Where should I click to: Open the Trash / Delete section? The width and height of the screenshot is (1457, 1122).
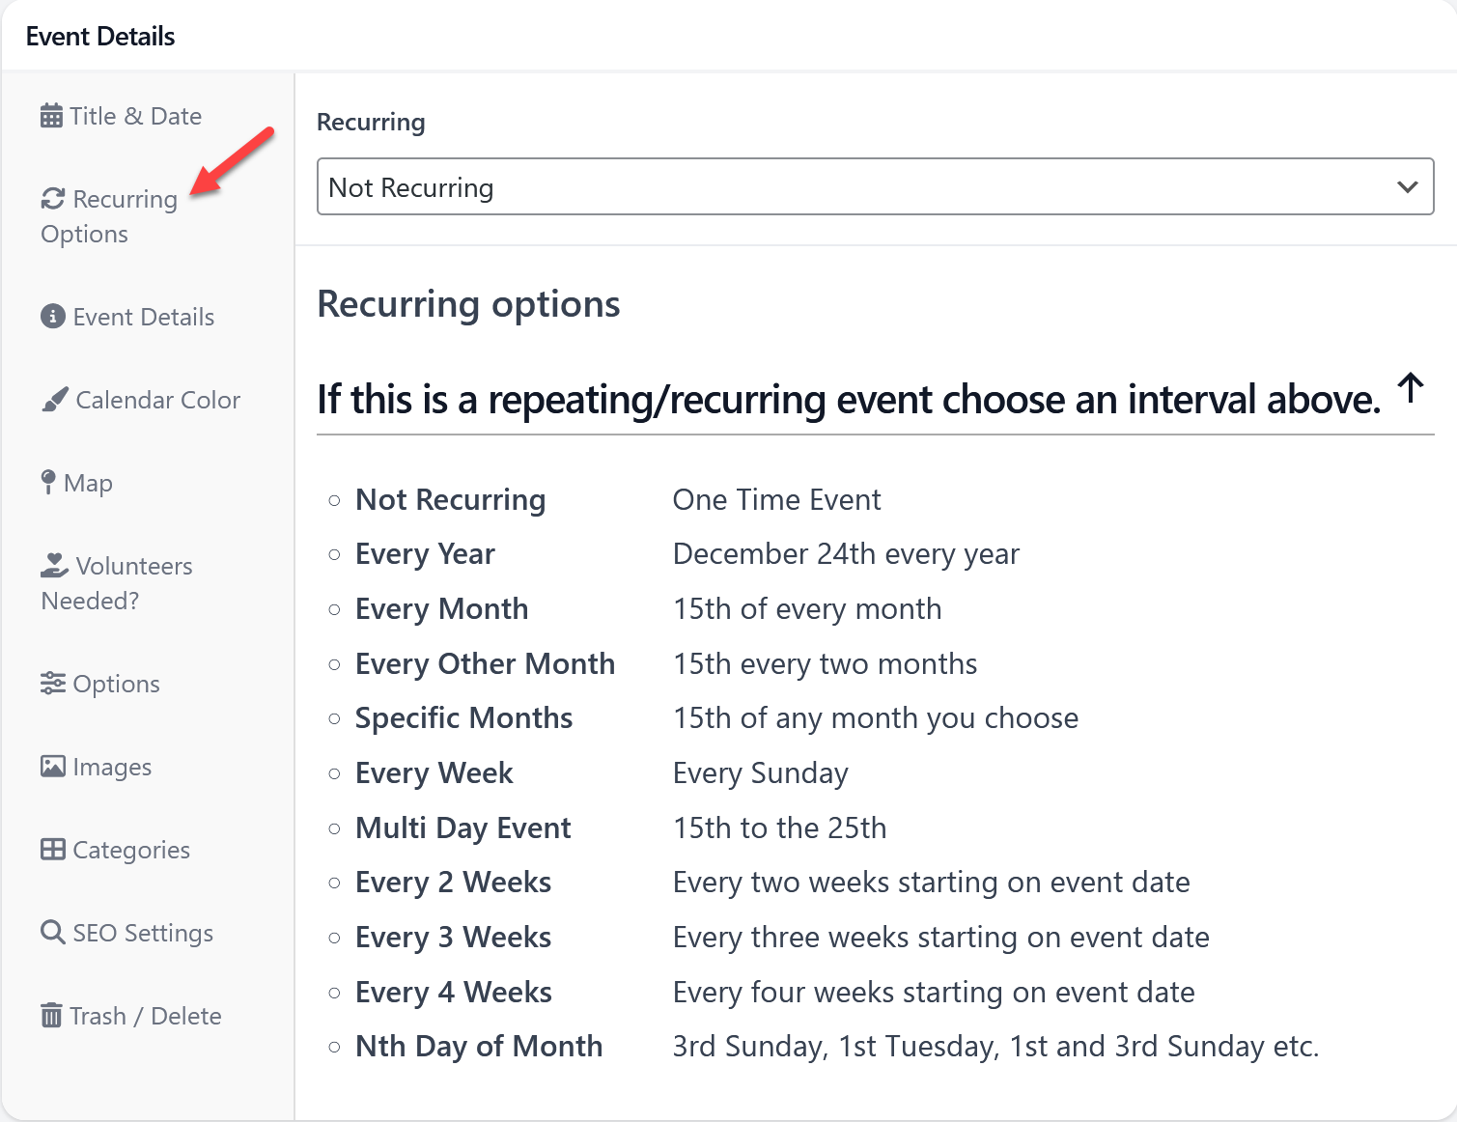click(x=145, y=1016)
